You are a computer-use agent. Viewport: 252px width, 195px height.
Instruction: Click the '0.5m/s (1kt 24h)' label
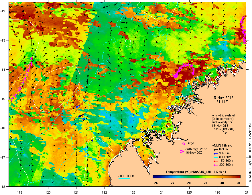(223, 129)
